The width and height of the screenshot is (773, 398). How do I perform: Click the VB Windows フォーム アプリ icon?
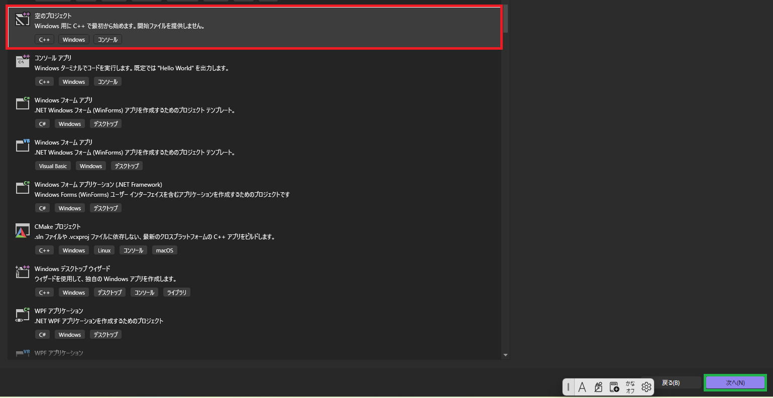(23, 146)
